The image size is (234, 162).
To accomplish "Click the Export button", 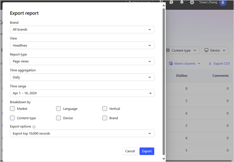I will (147, 151).
